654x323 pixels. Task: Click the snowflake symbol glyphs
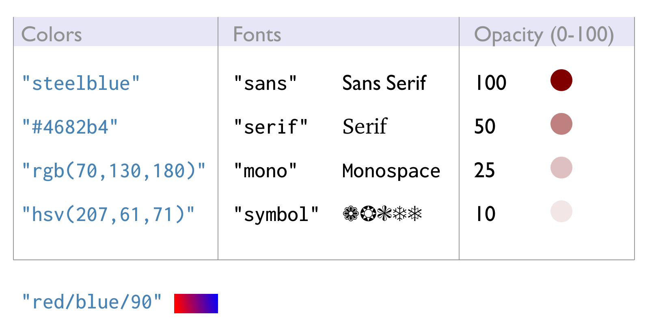382,213
